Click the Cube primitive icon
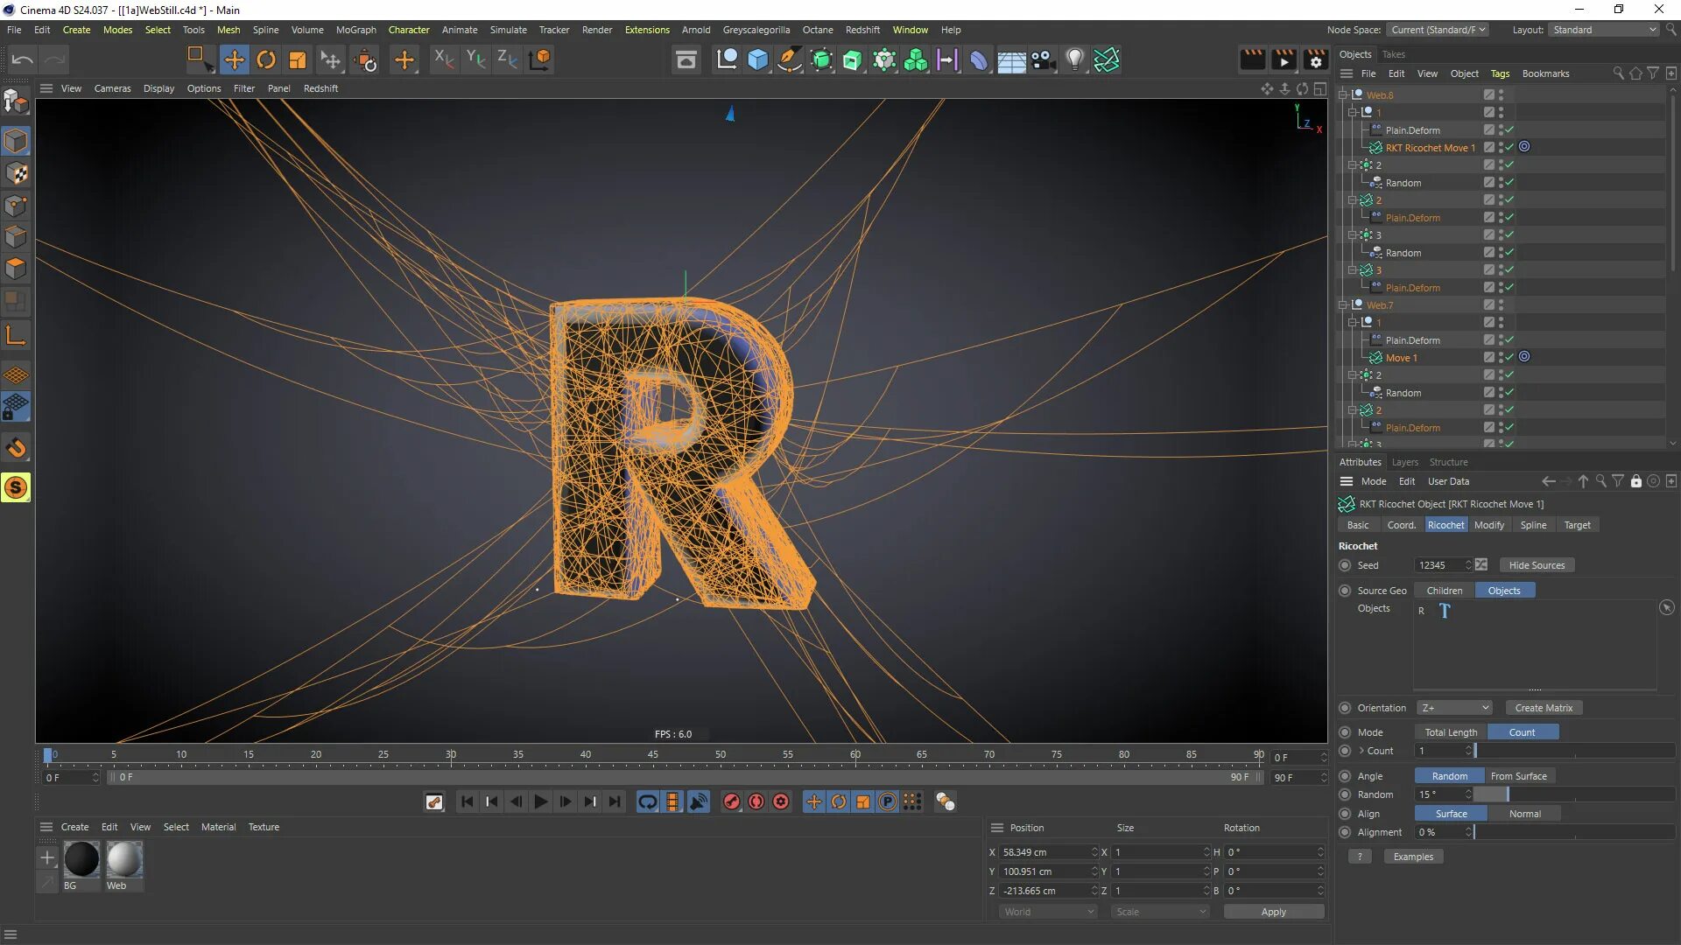The width and height of the screenshot is (1681, 945). [758, 59]
